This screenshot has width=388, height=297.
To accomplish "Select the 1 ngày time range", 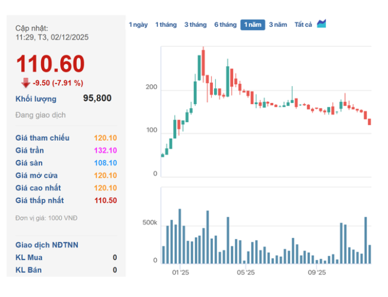I will (138, 24).
